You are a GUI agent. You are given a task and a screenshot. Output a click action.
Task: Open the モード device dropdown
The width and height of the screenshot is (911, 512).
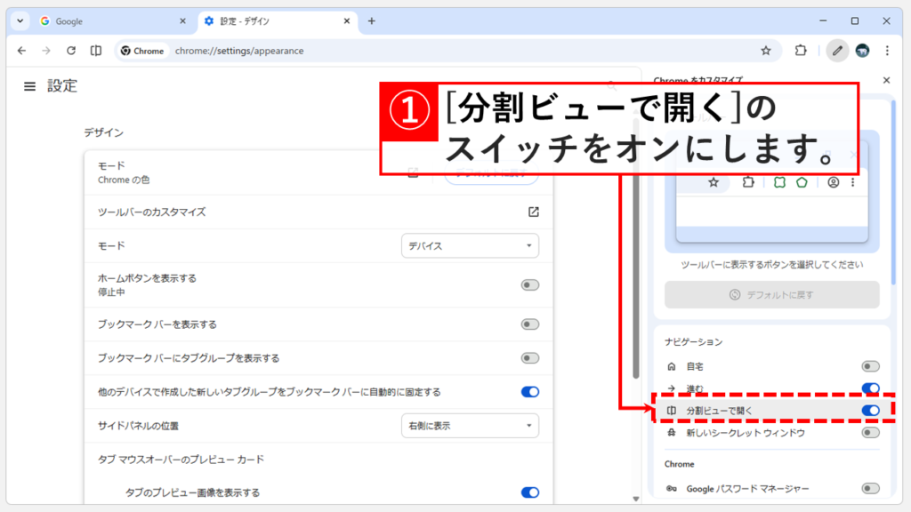click(x=470, y=245)
